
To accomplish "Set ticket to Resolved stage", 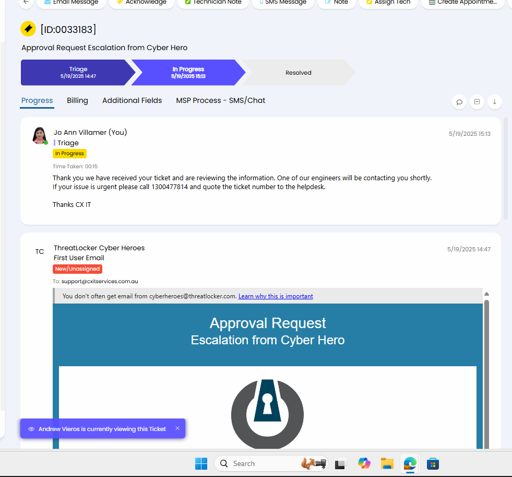I will (299, 73).
